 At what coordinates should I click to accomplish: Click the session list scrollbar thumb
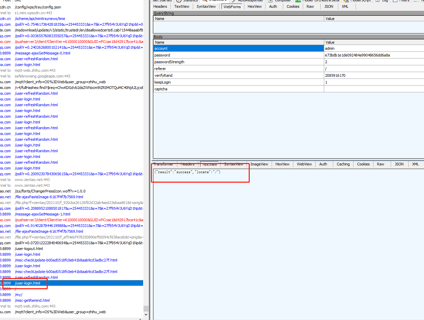[x=146, y=308]
